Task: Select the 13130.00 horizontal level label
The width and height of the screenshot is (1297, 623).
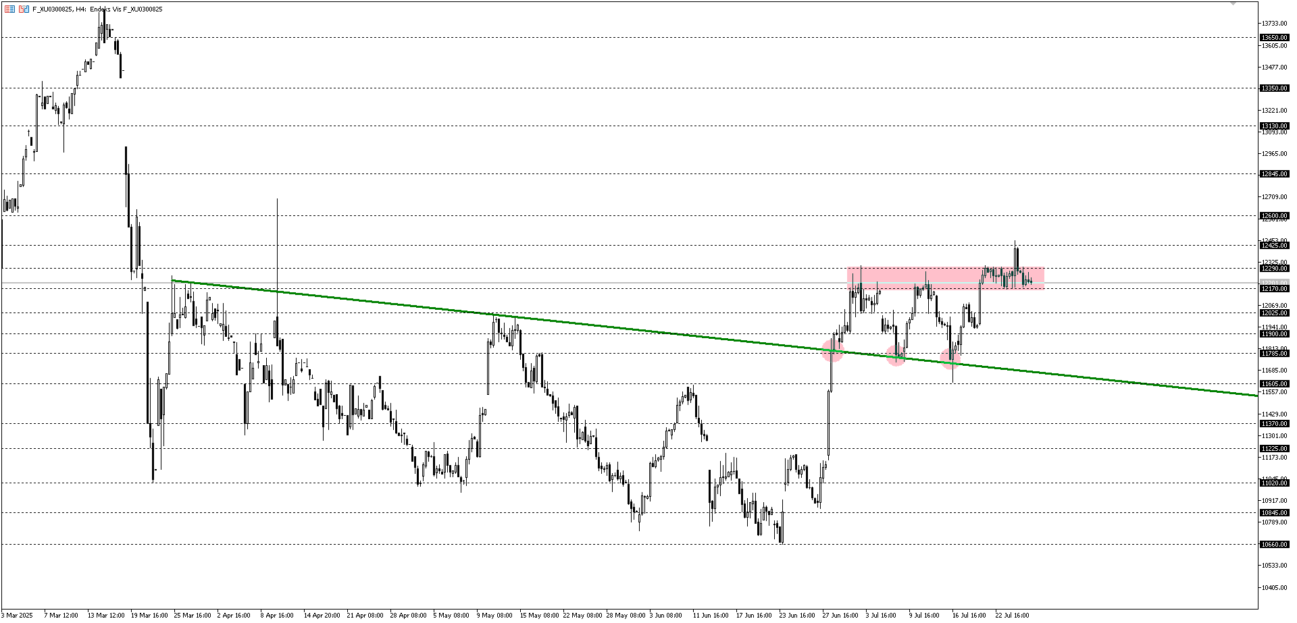Action: (1275, 126)
